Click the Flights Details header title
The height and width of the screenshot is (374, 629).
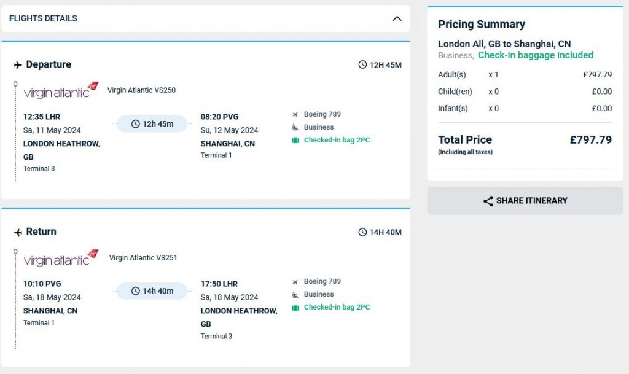[43, 18]
